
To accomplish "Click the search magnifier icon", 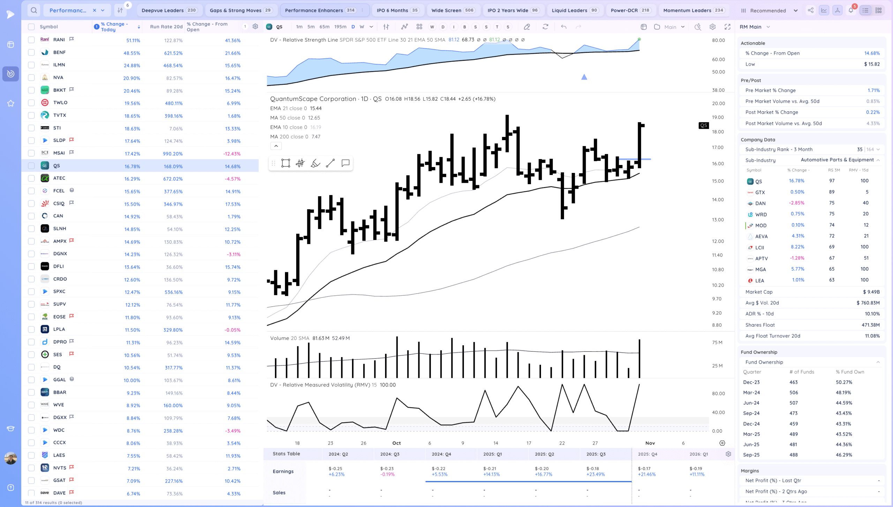I will click(x=33, y=10).
